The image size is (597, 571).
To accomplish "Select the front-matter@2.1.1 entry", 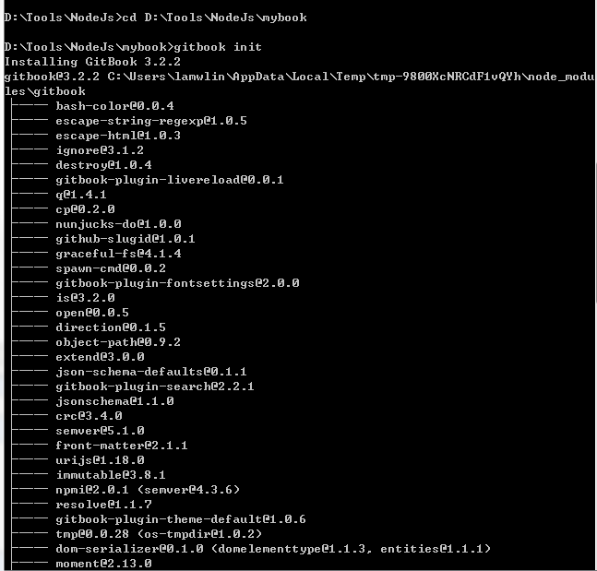I will [122, 446].
